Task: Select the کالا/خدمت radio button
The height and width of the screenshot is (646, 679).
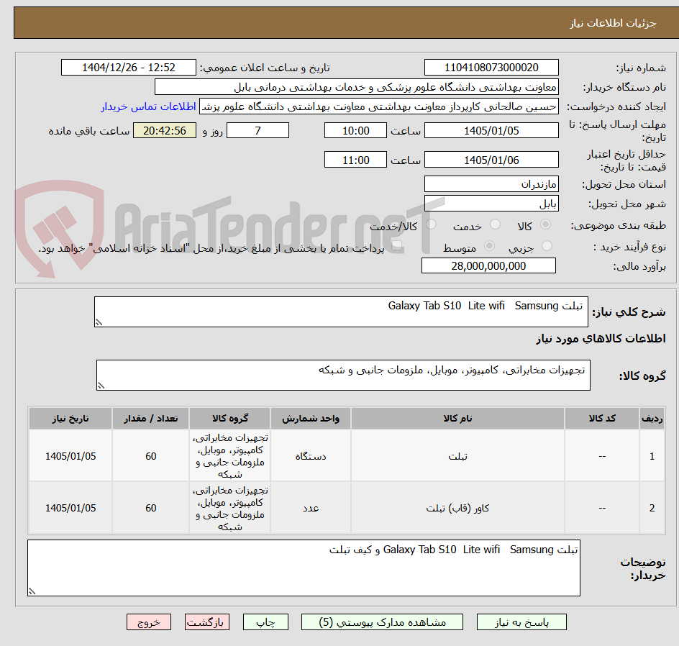Action: (x=431, y=224)
